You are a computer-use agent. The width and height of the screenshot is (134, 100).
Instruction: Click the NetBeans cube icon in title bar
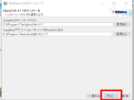[x=5, y=3]
